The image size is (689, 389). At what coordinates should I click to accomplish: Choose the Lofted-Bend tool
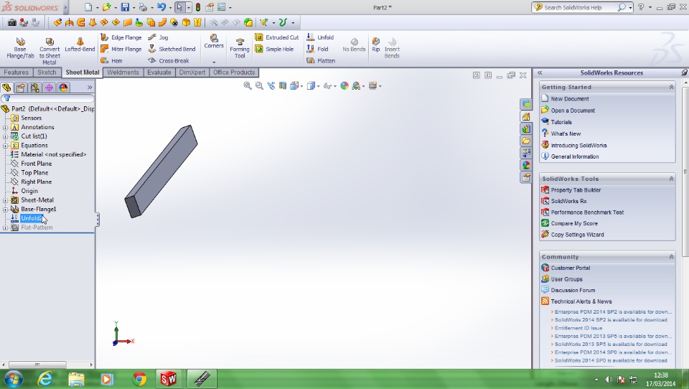(80, 44)
